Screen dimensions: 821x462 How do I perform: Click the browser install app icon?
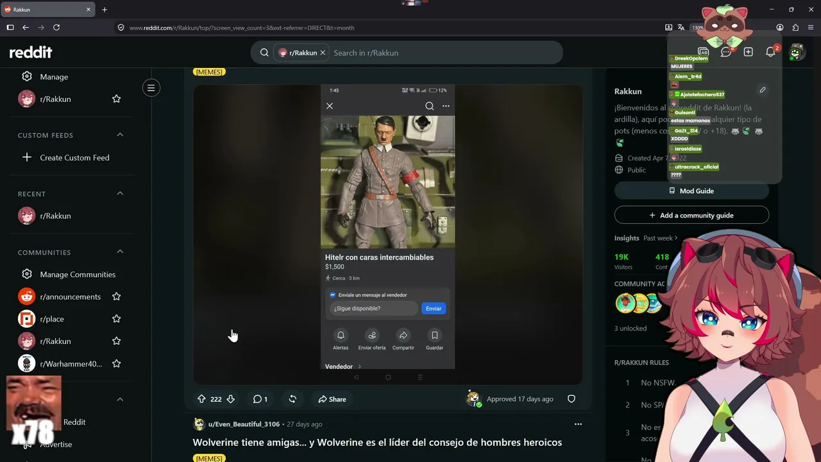pos(668,28)
